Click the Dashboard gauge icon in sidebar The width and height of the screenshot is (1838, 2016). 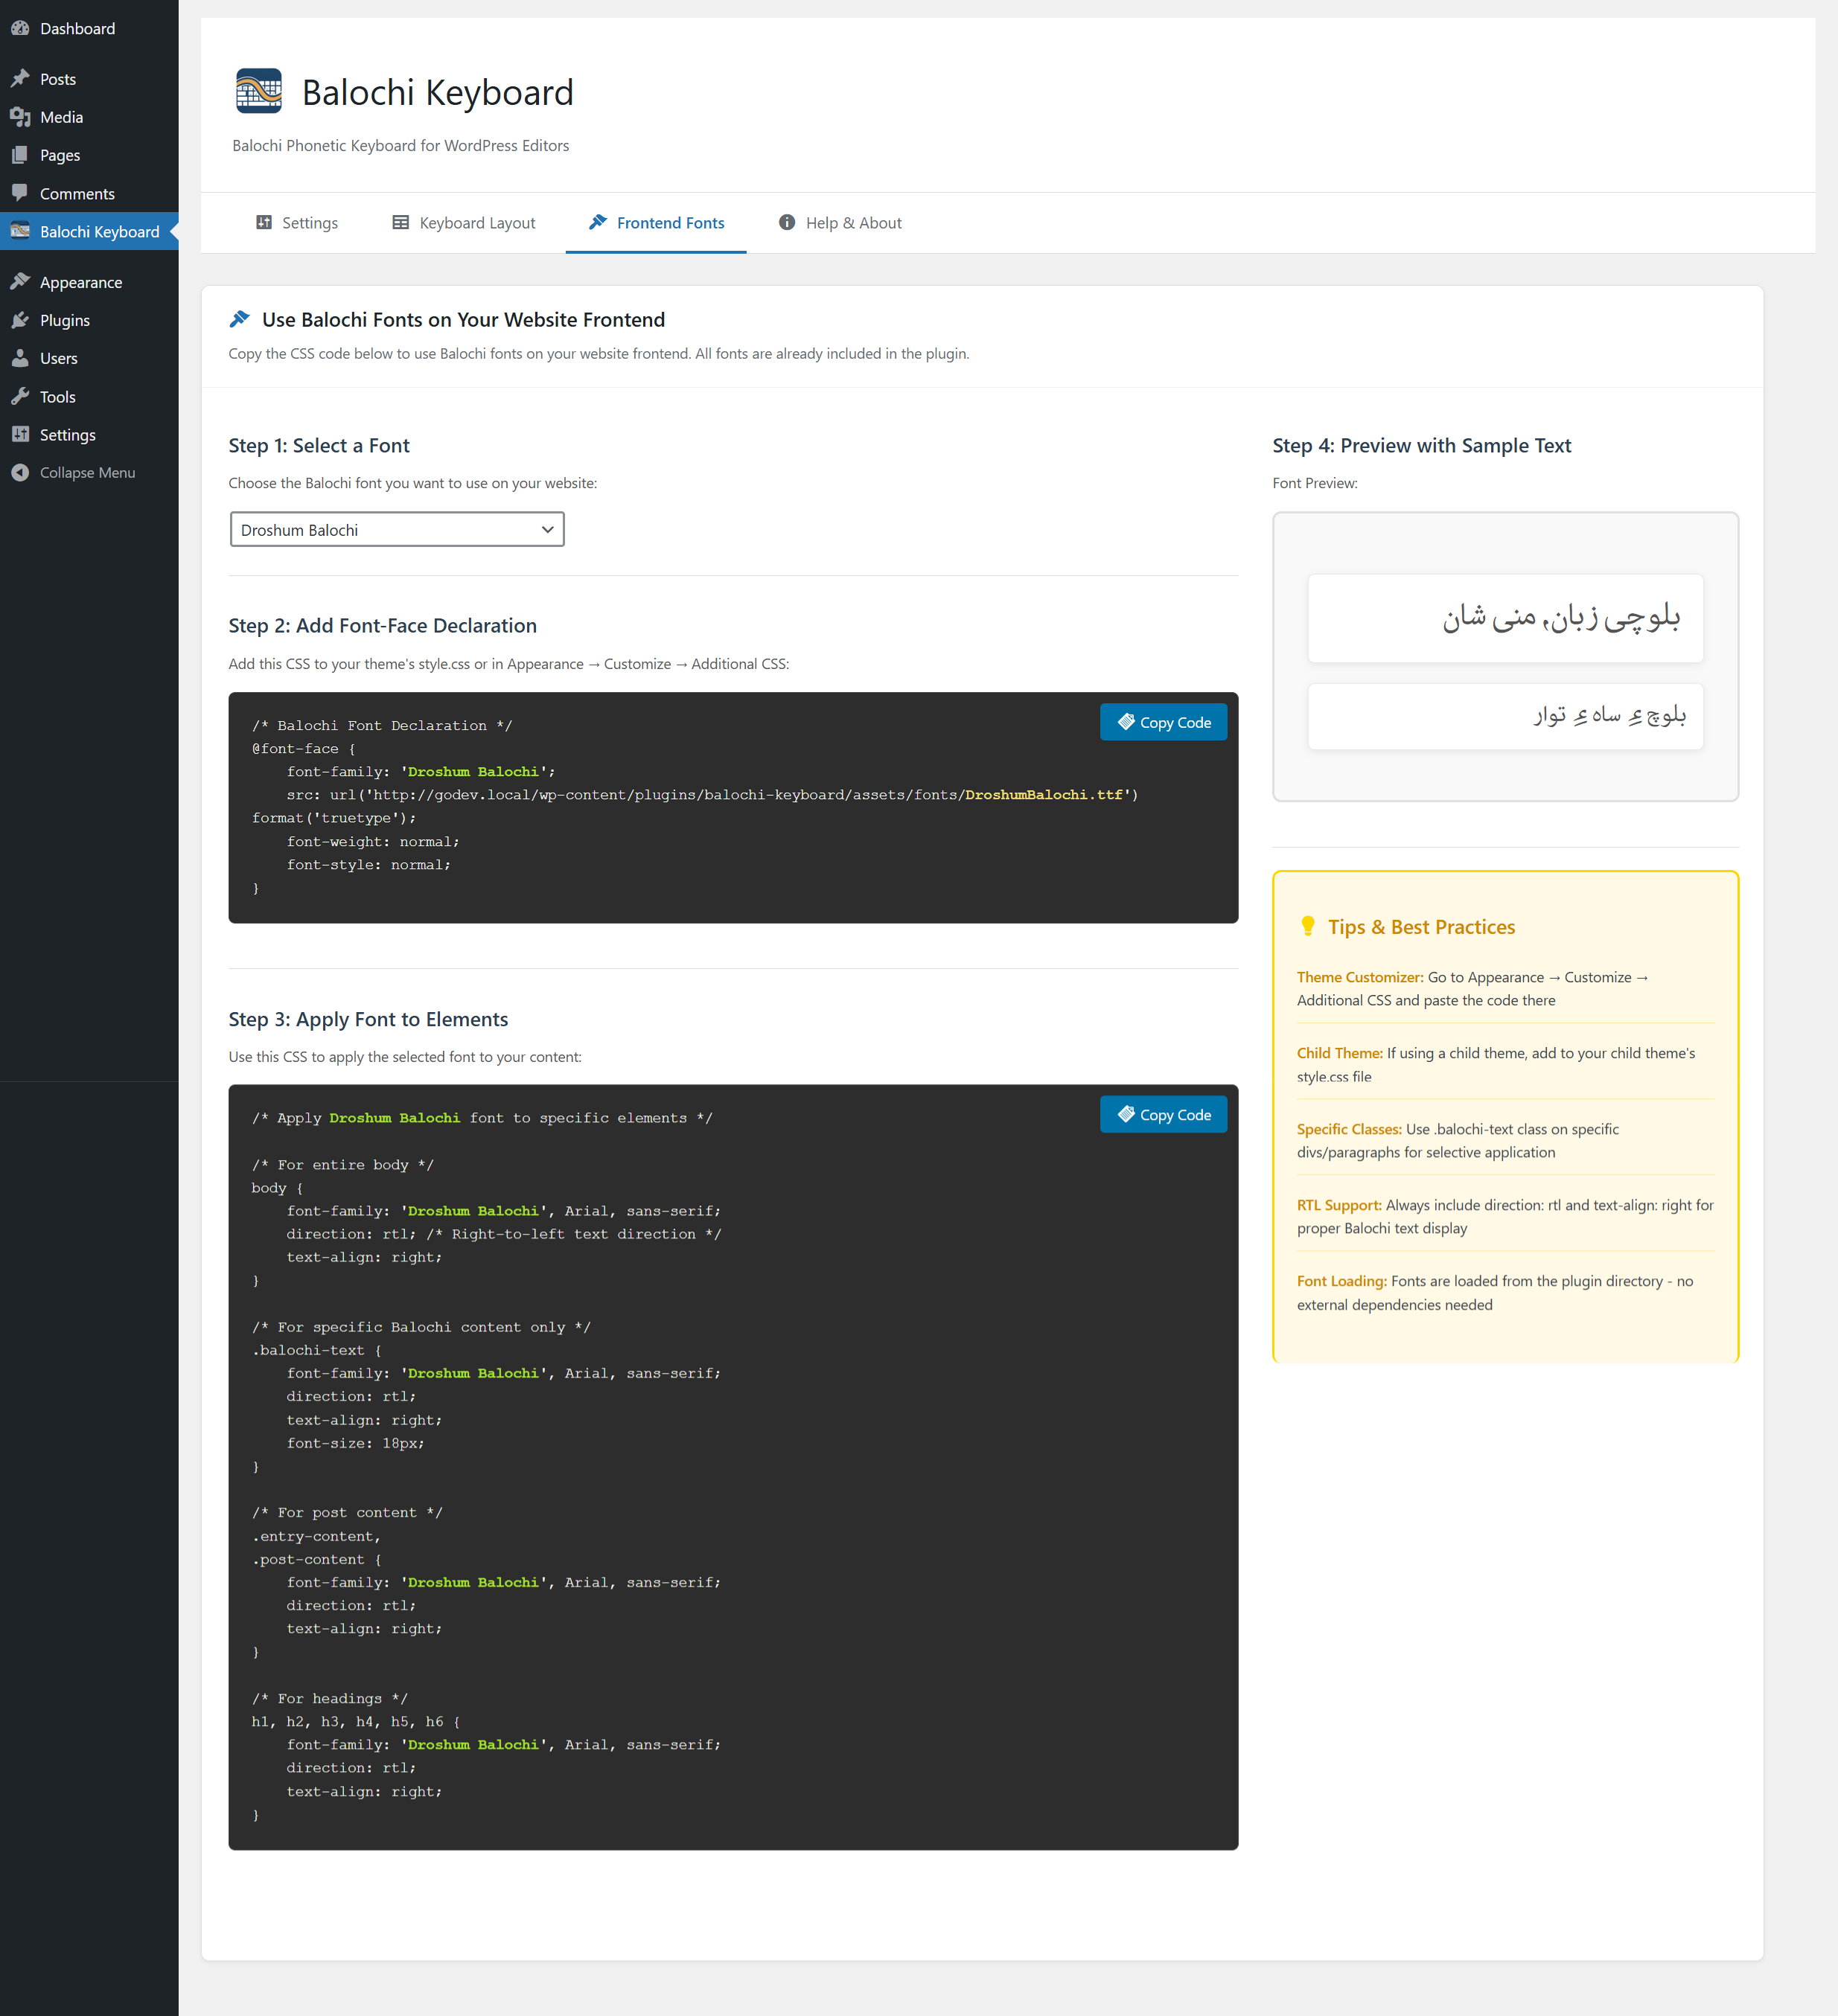pyautogui.click(x=20, y=28)
